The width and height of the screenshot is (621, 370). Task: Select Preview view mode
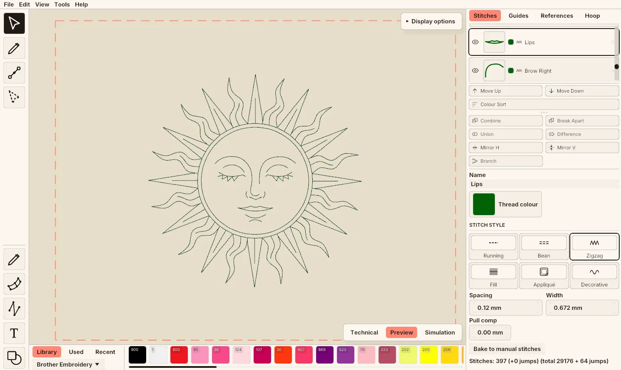[402, 332]
